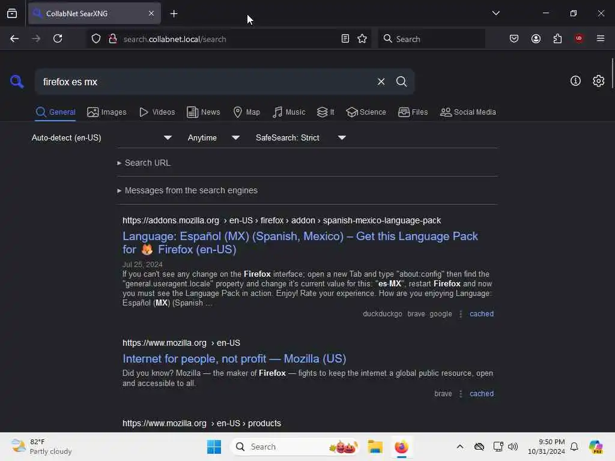Select the CollabNet SearXNG tab
The width and height of the screenshot is (615, 461).
[x=94, y=13]
